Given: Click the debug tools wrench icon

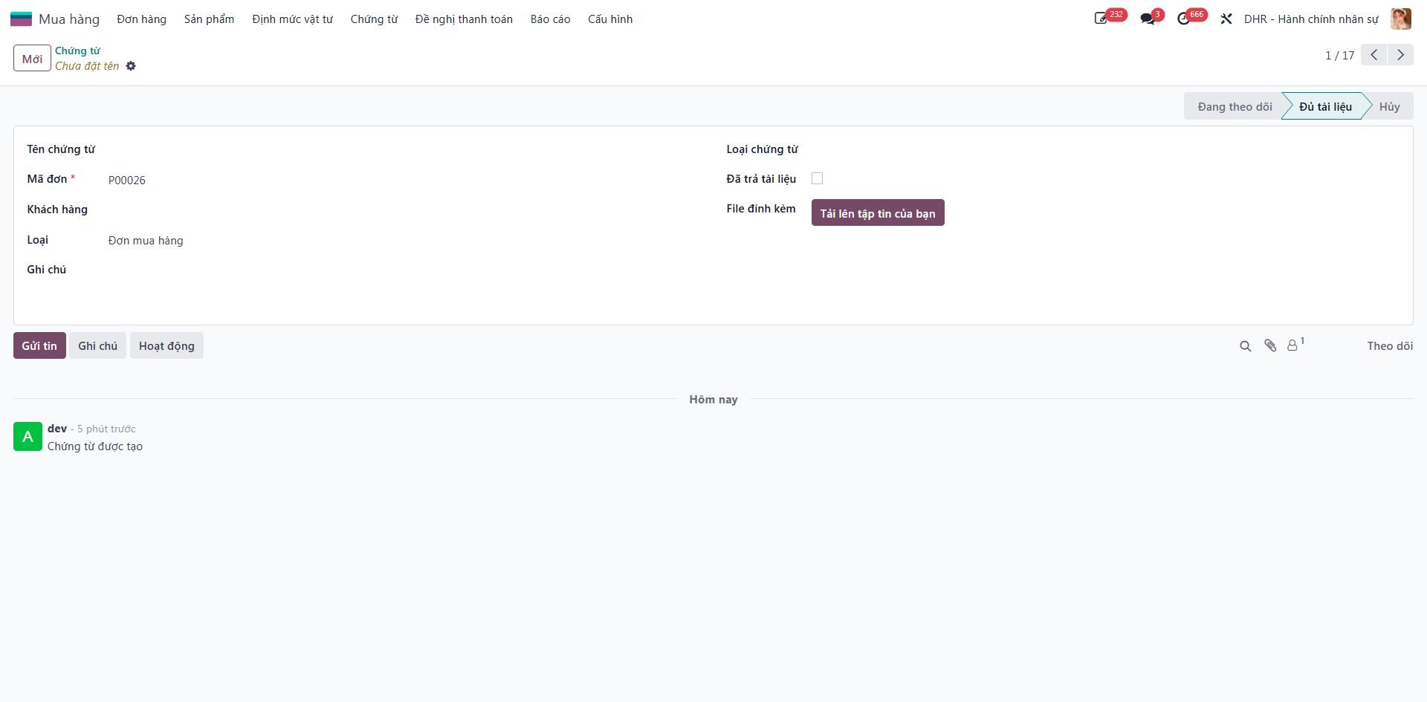Looking at the screenshot, I should (1226, 19).
